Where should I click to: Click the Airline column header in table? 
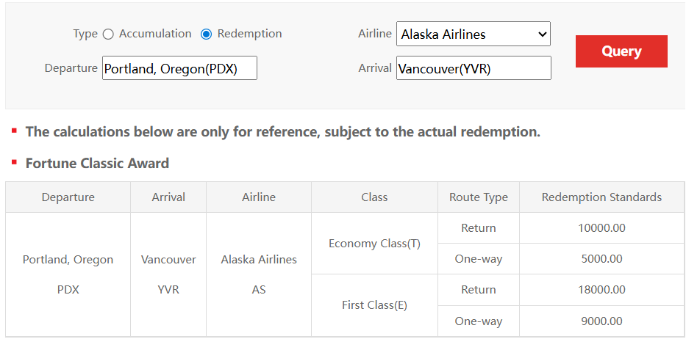point(259,197)
